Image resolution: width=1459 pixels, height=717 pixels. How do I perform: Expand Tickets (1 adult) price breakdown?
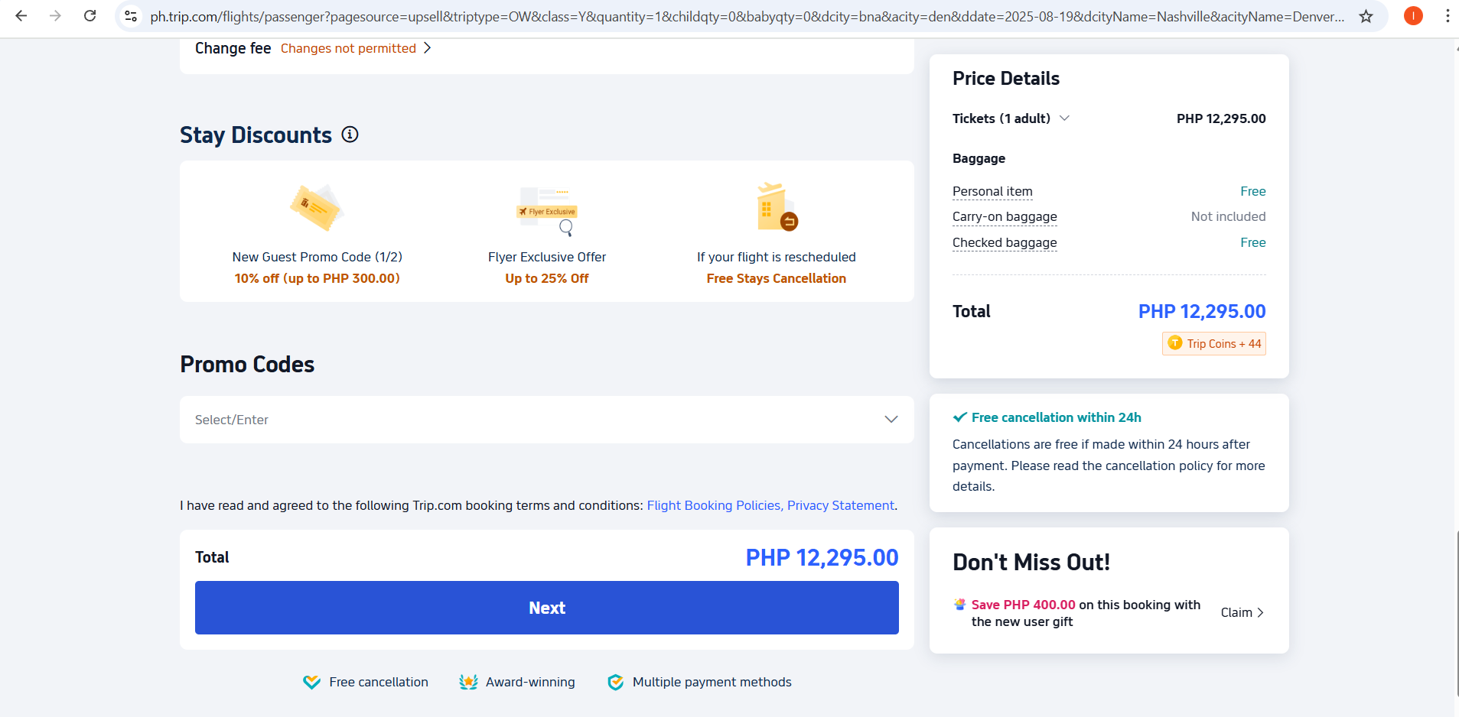(1064, 118)
